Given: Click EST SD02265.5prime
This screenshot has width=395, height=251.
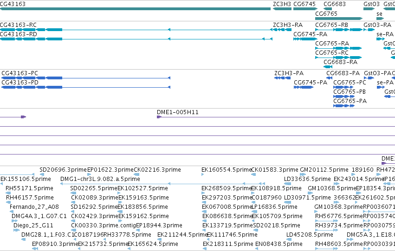Looking at the screenshot, I should pos(73,193).
